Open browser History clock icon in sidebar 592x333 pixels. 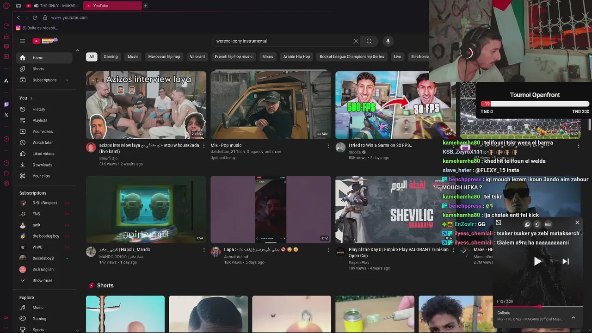click(6, 163)
